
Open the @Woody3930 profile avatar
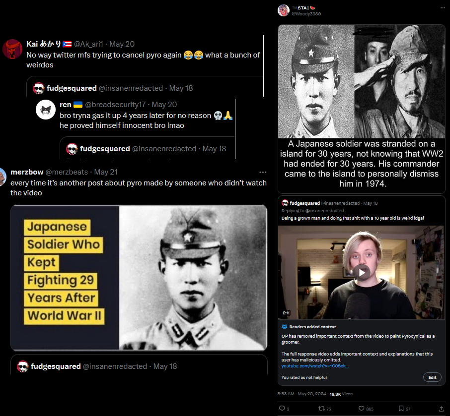(x=284, y=10)
